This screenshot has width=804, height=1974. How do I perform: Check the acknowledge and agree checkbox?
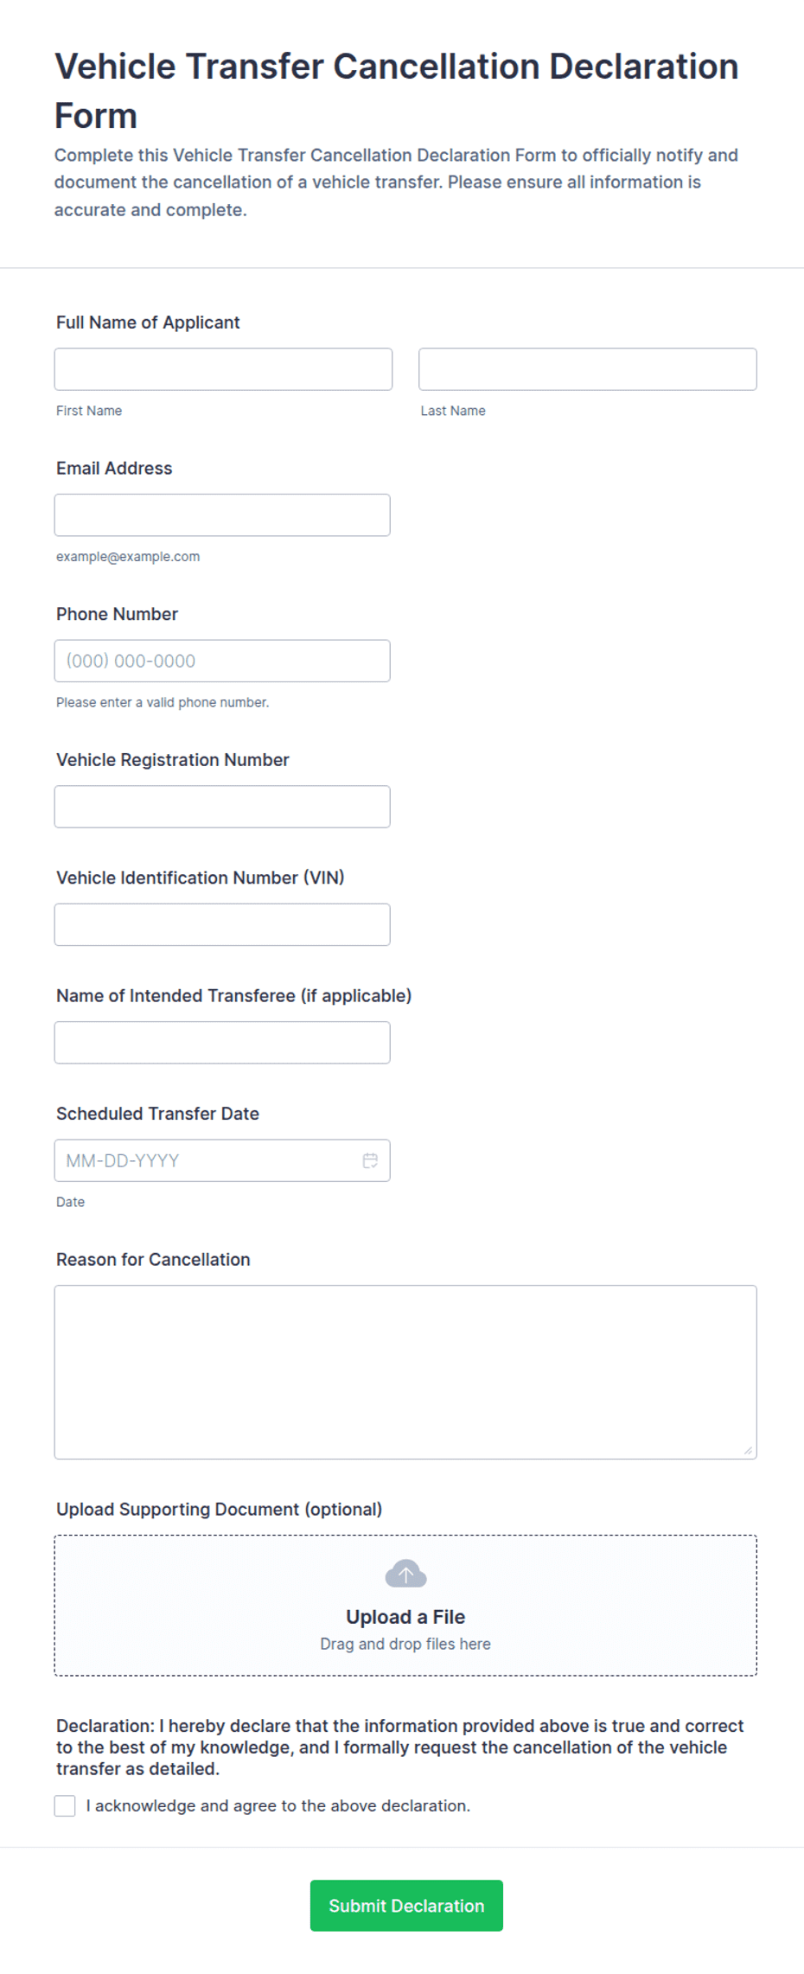[65, 1805]
